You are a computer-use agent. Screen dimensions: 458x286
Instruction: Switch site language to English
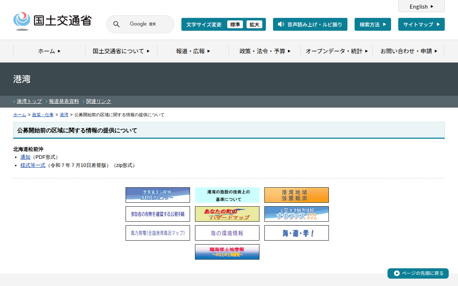pyautogui.click(x=421, y=6)
